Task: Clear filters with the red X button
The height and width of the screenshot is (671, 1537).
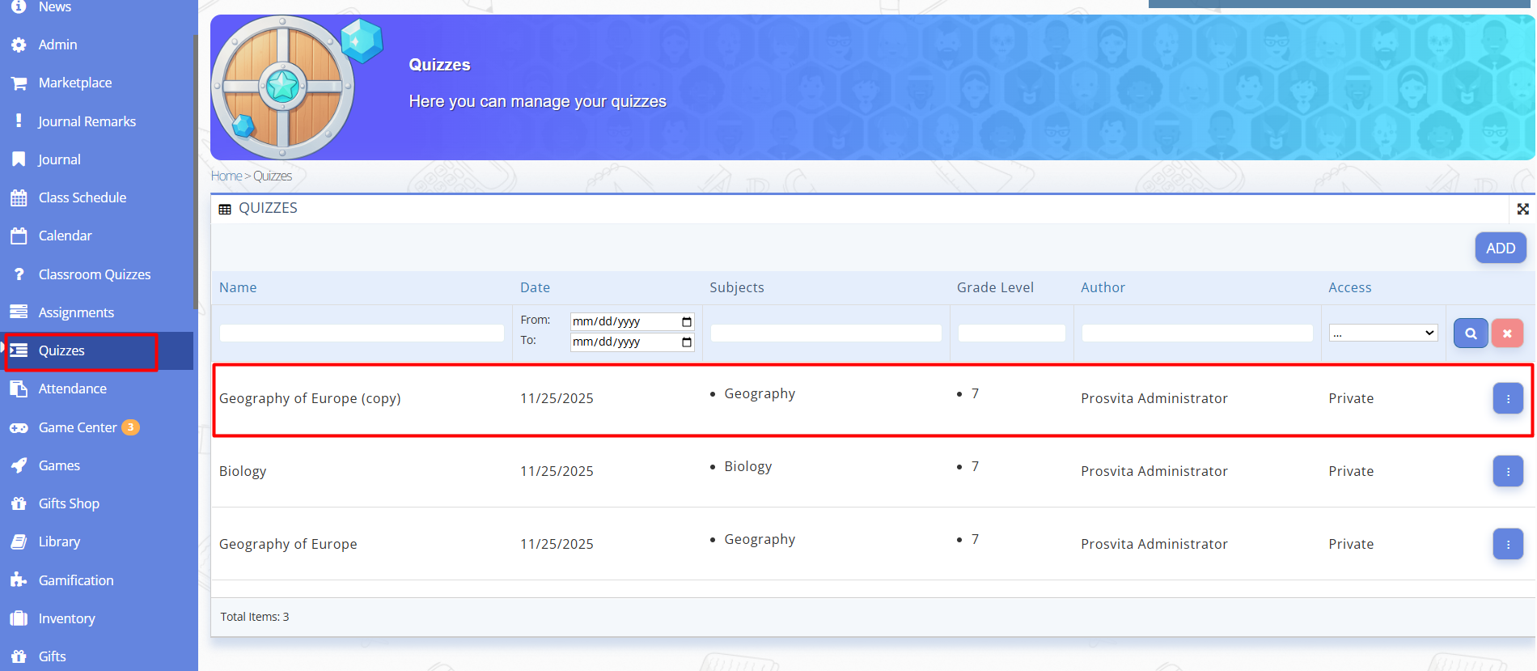Action: click(1506, 333)
